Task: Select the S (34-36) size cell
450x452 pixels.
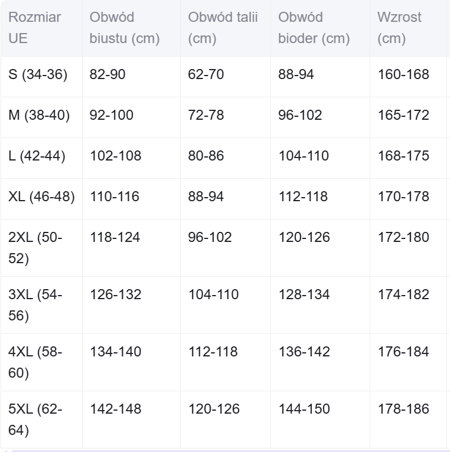Action: pyautogui.click(x=38, y=75)
